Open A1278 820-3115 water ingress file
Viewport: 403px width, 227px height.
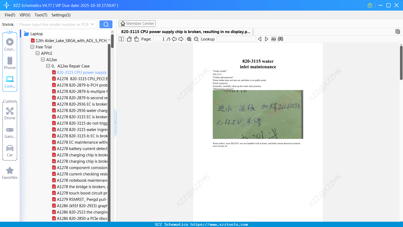tap(80, 129)
